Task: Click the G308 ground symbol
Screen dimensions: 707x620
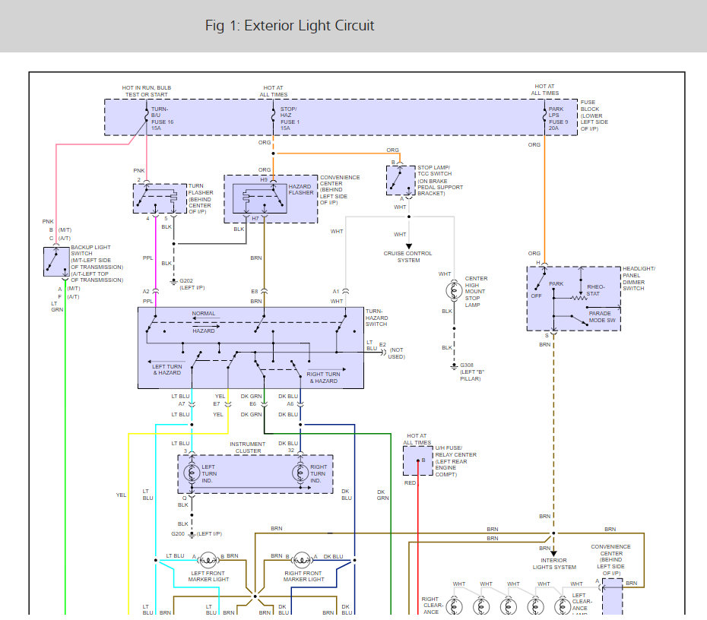Action: tap(454, 366)
